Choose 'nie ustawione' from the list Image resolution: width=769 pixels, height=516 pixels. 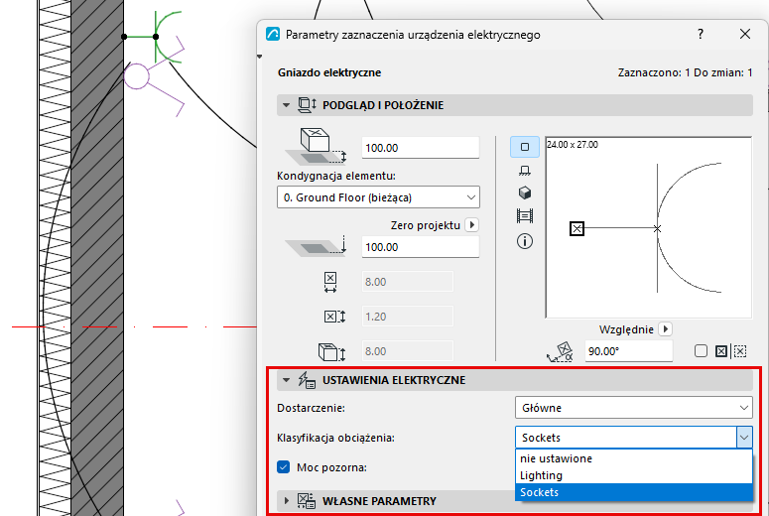(634, 458)
